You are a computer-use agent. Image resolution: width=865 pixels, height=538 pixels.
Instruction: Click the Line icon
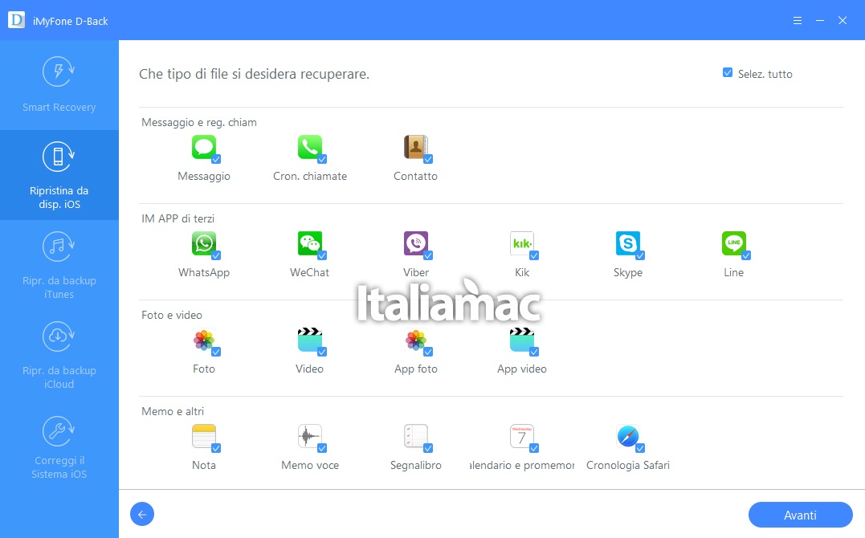click(x=733, y=243)
